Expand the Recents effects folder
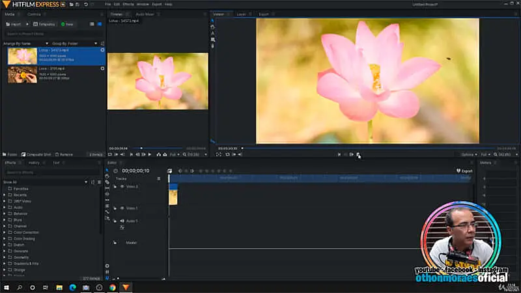 5,195
